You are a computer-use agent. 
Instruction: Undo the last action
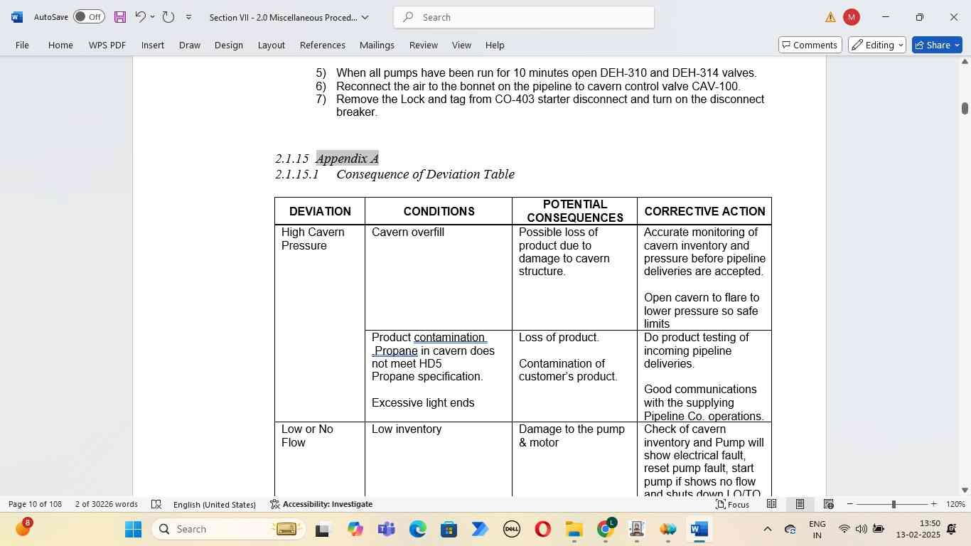(x=140, y=17)
